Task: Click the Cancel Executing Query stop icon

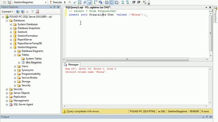Action: 70,2
